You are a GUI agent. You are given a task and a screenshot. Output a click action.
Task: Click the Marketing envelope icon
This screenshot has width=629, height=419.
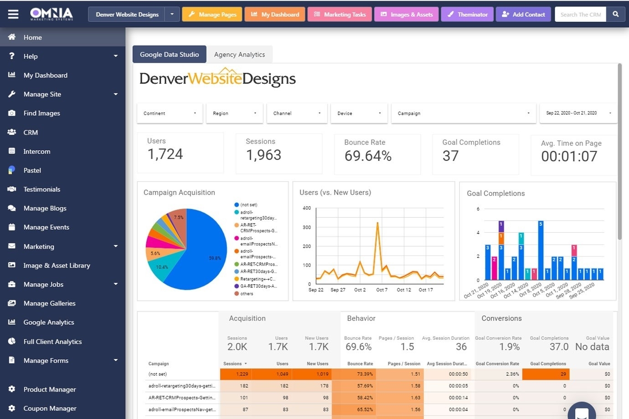pos(12,246)
